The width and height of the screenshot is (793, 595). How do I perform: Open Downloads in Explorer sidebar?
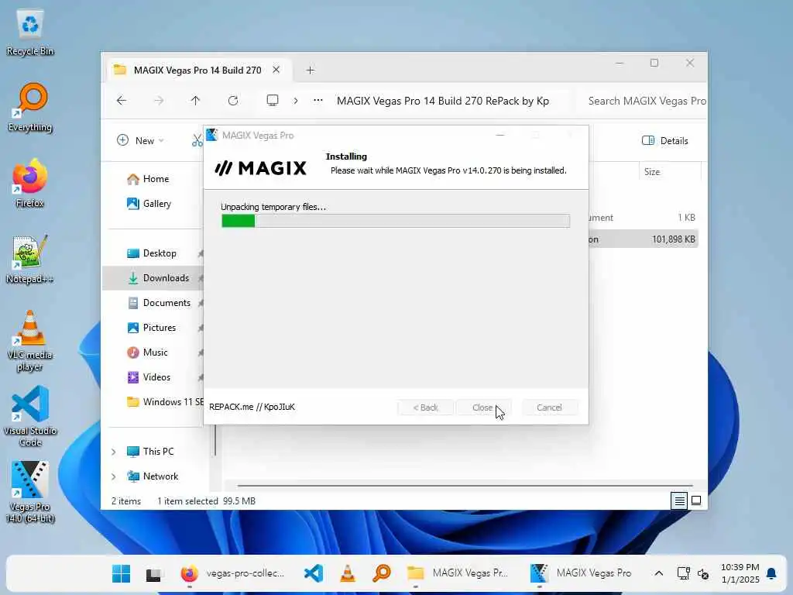tap(166, 278)
